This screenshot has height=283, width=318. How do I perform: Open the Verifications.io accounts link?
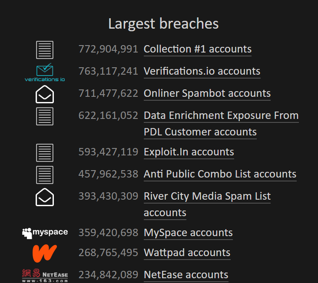(202, 71)
